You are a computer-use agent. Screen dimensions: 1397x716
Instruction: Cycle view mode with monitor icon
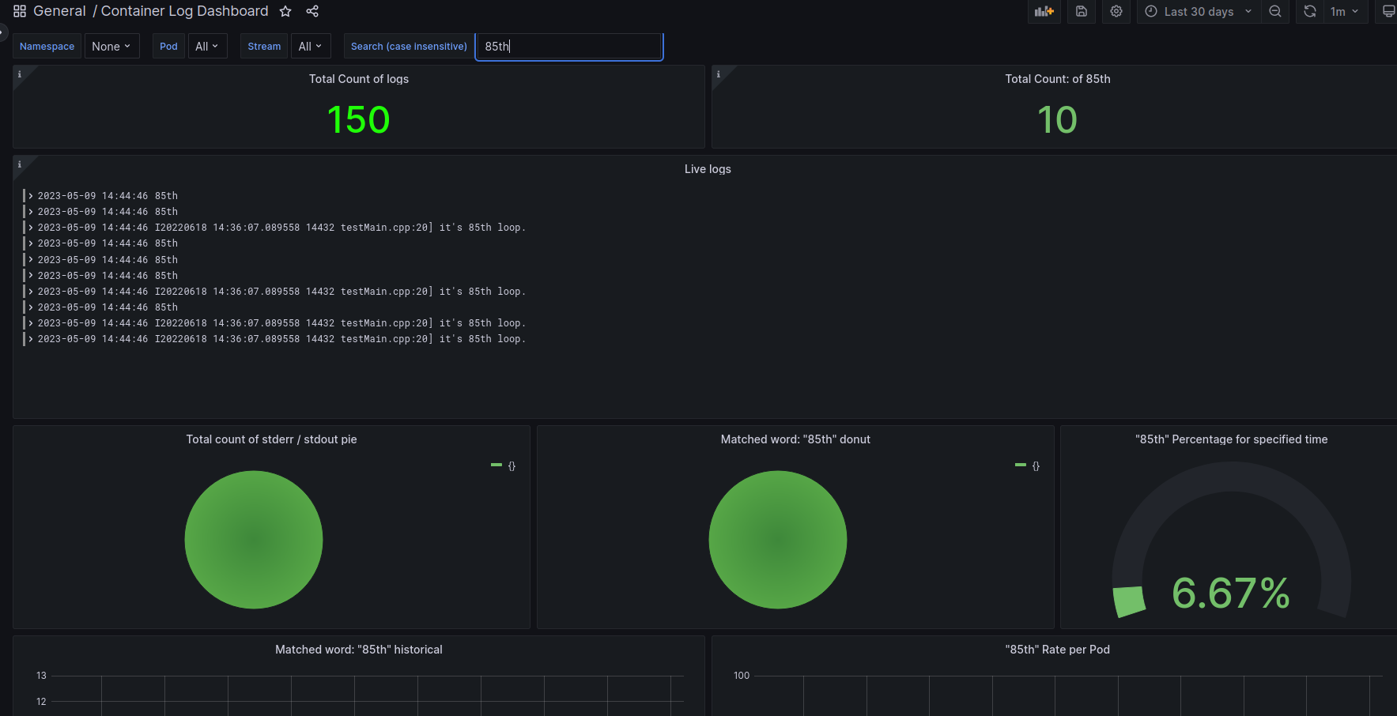click(1388, 11)
